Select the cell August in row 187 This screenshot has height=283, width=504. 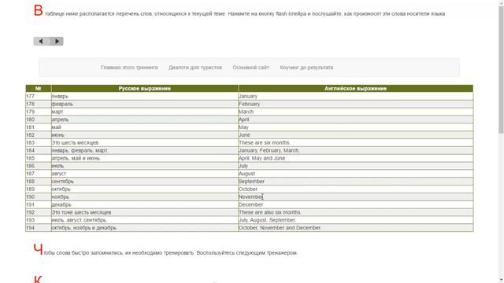tap(355, 174)
